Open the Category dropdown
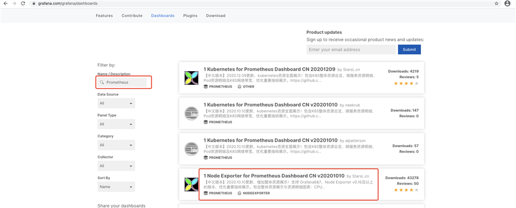The image size is (516, 208). click(116, 145)
